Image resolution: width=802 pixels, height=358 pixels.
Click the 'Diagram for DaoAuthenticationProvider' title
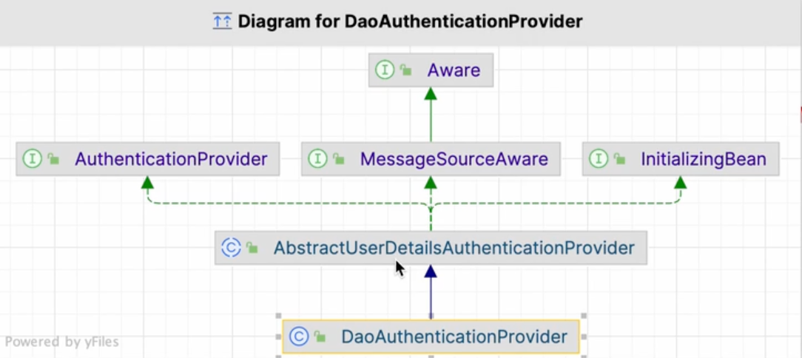(x=410, y=21)
